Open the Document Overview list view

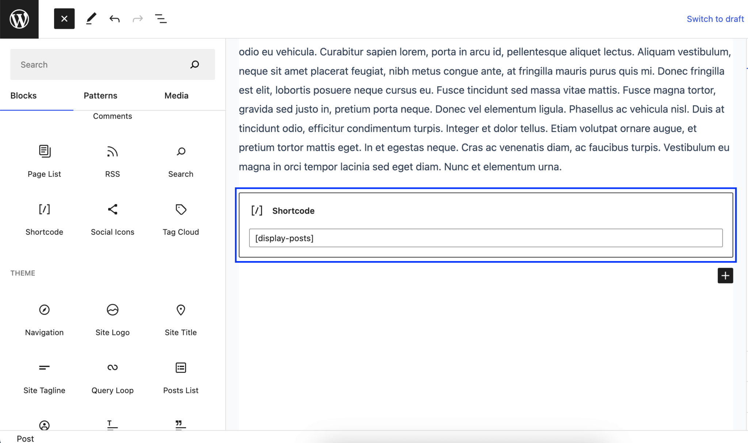point(161,19)
